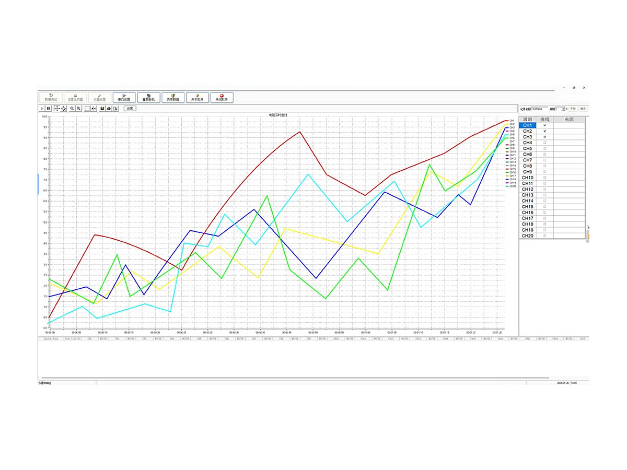Click the print icon in the chart toolbar
627x470 pixels.
coord(109,109)
